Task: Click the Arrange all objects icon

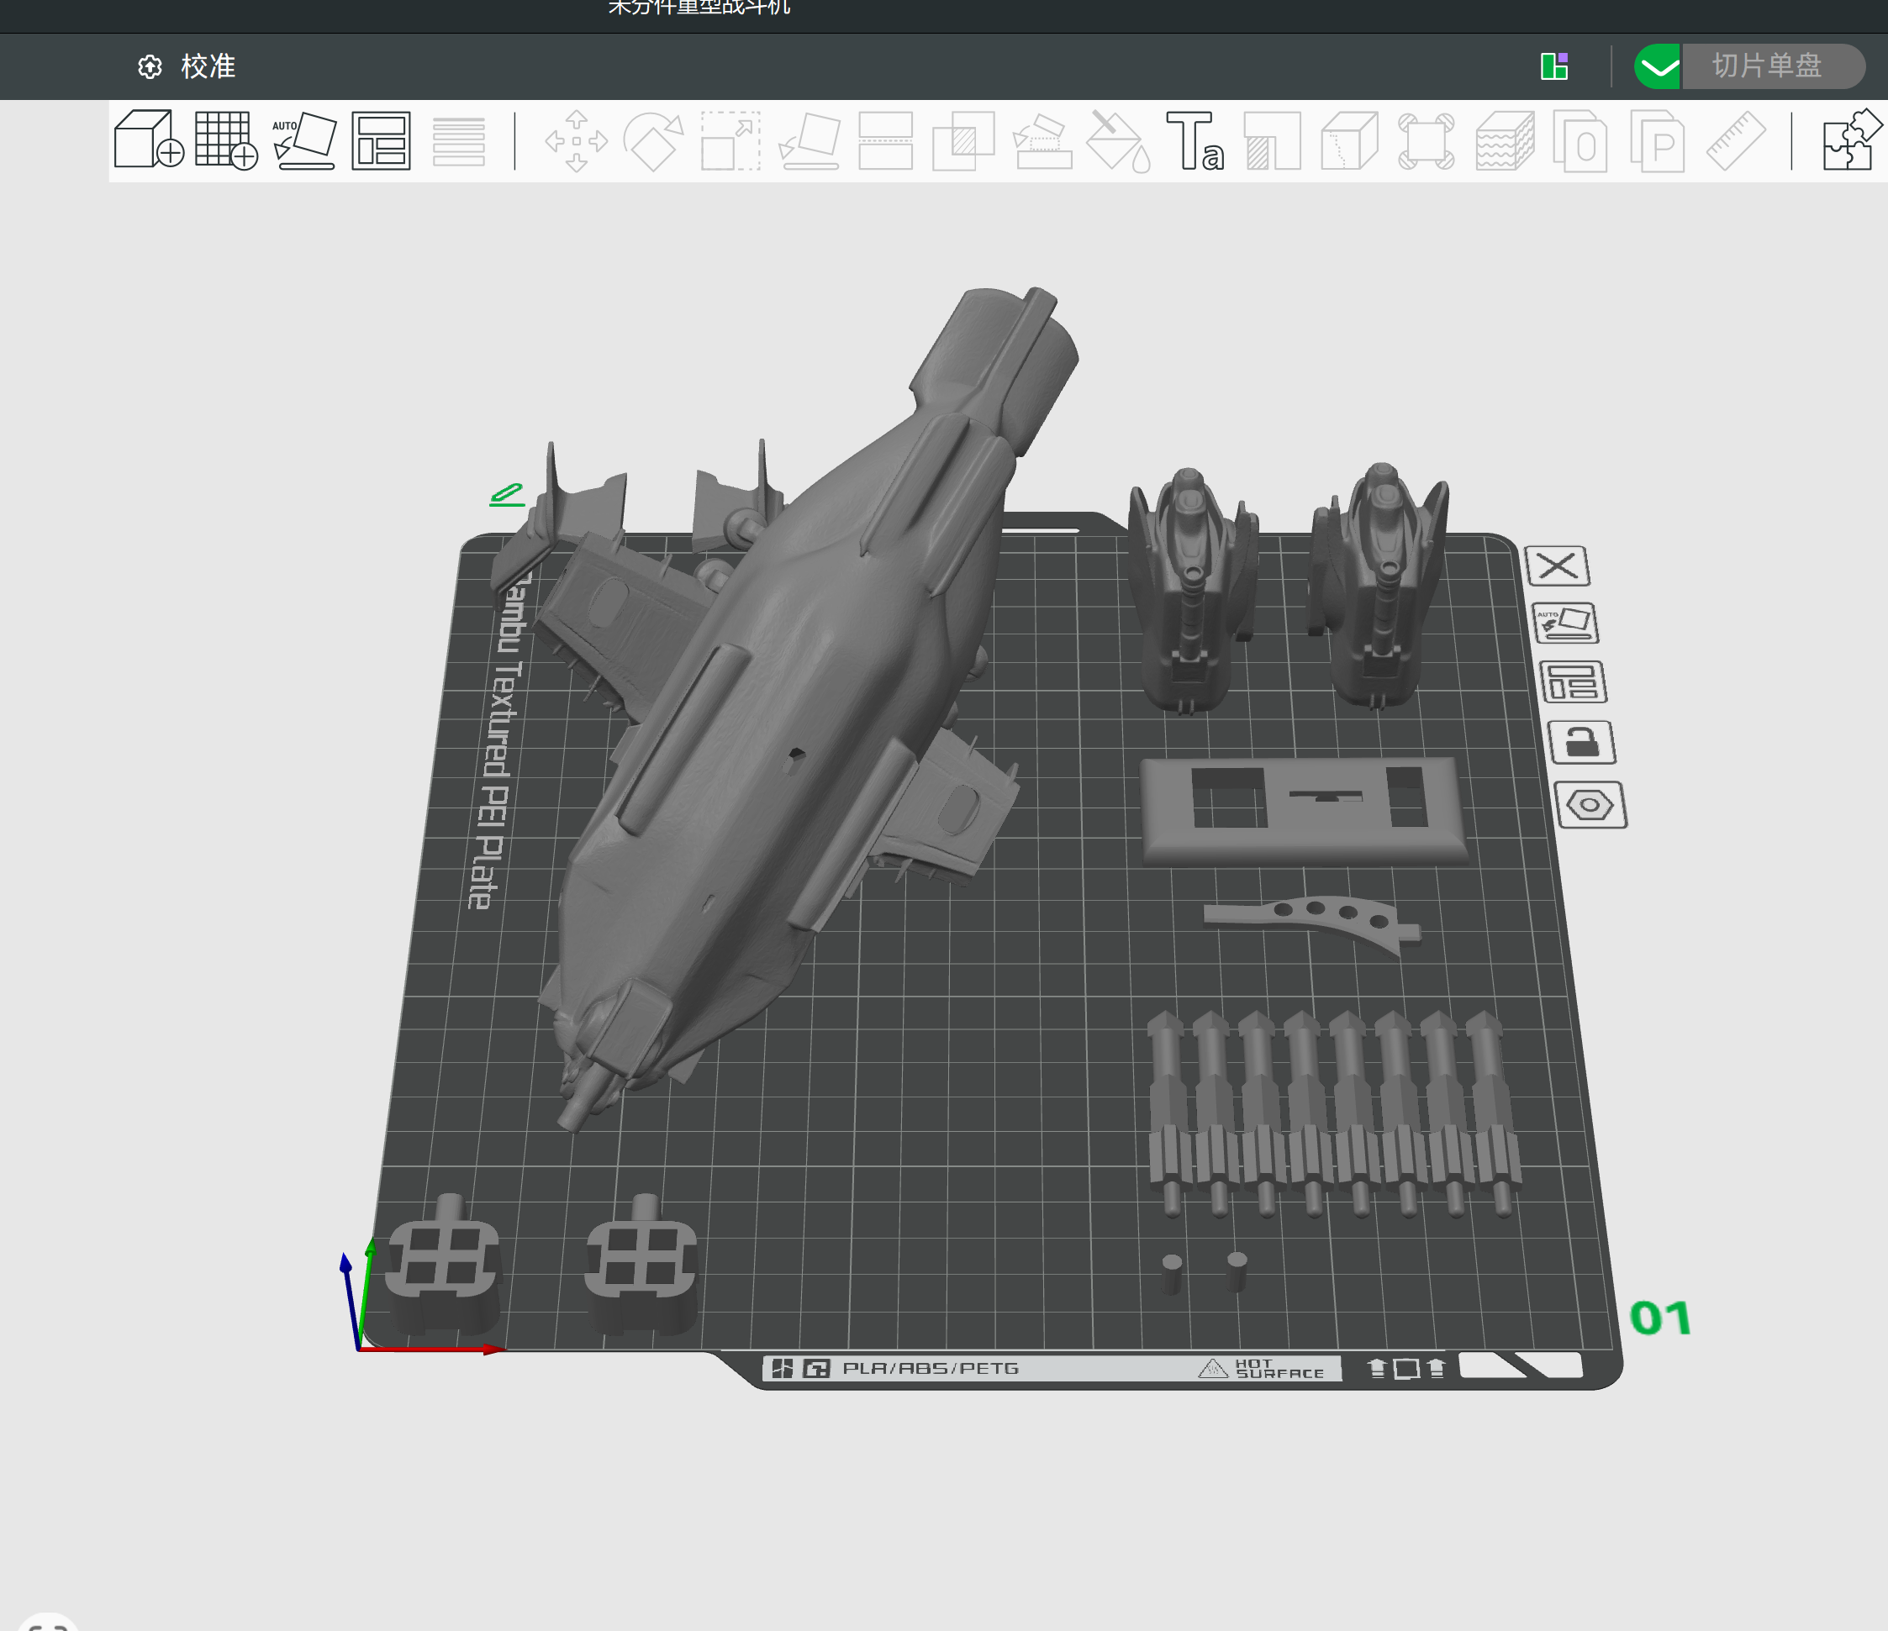Action: pos(381,141)
